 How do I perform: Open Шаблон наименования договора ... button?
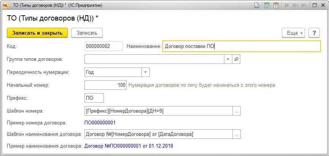[x=237, y=134]
